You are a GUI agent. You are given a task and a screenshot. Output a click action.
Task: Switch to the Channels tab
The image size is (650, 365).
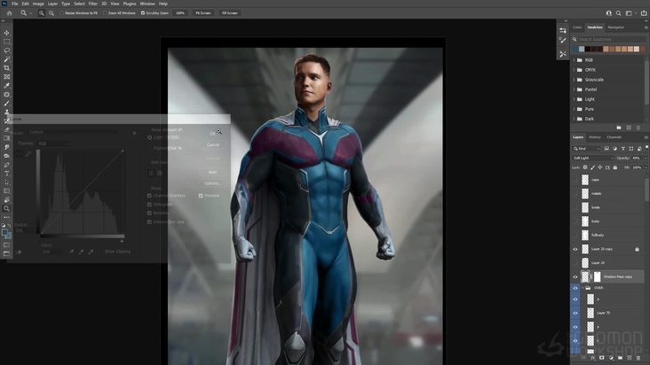point(614,137)
